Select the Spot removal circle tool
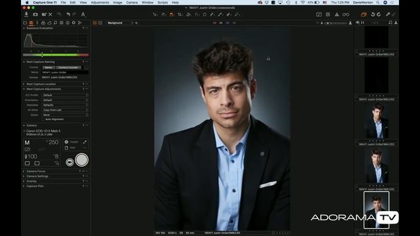Viewport: 420px width, 236px height. 205,14
